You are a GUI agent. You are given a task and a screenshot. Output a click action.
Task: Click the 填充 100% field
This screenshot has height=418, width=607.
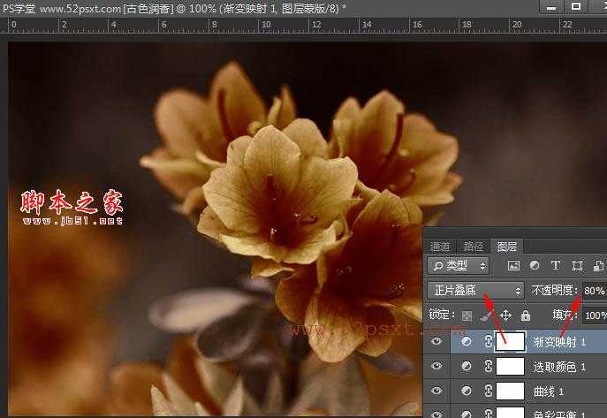pos(595,315)
